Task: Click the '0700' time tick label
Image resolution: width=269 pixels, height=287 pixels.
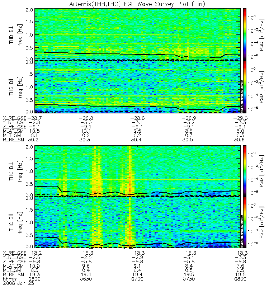Action: (137, 279)
